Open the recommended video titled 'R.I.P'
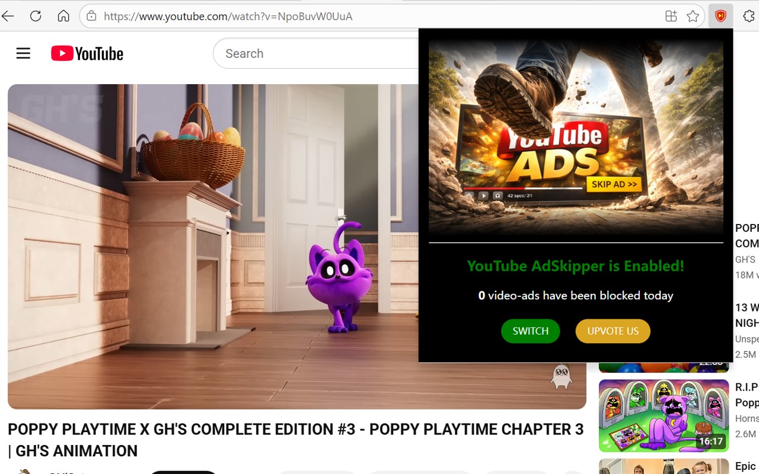Image resolution: width=759 pixels, height=474 pixels. (x=747, y=395)
